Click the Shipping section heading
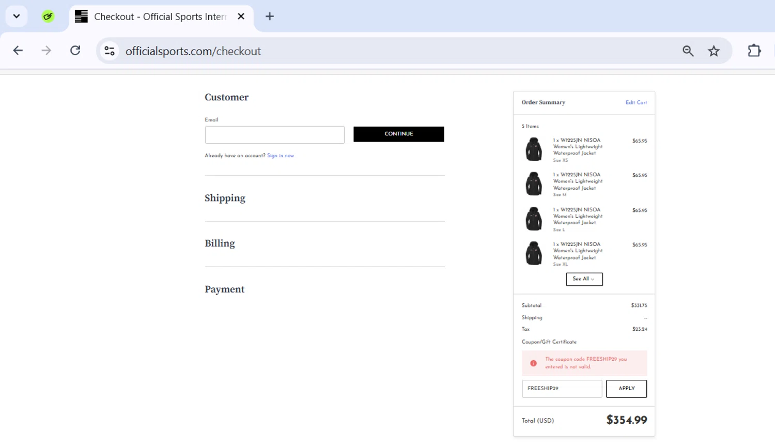The width and height of the screenshot is (775, 447). pyautogui.click(x=225, y=198)
